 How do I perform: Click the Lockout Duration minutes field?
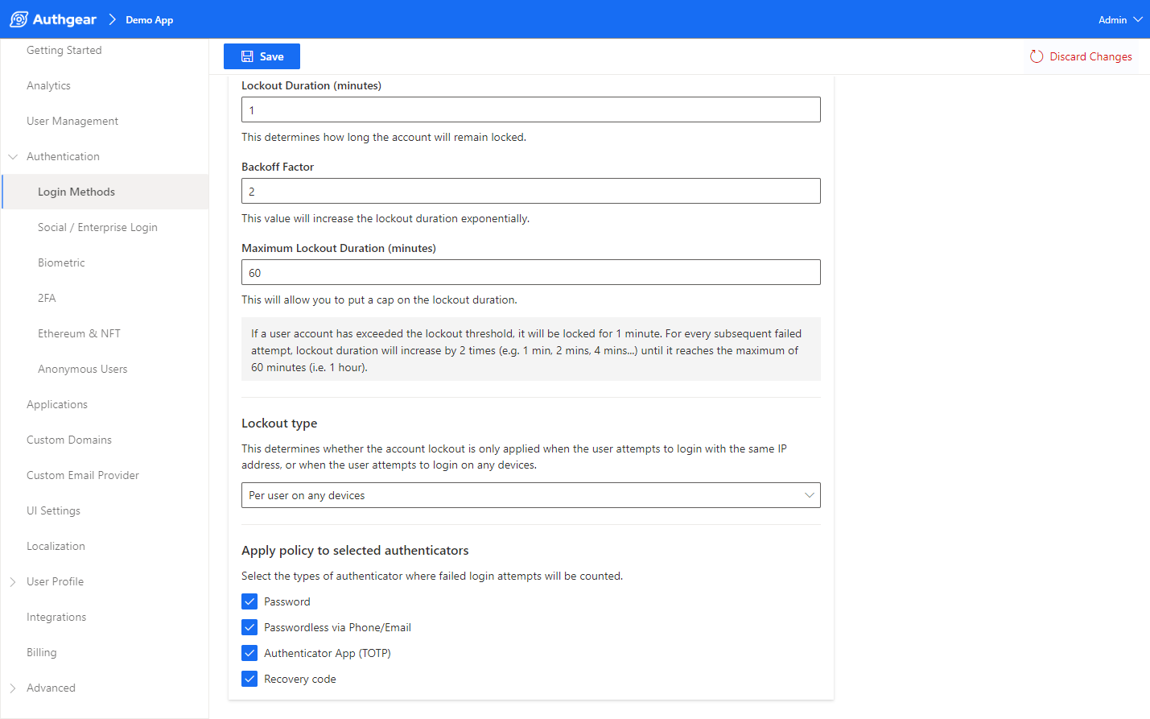click(530, 110)
